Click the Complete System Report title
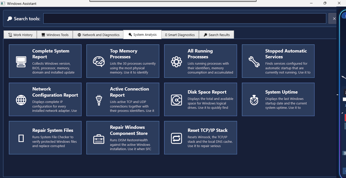 [51, 54]
